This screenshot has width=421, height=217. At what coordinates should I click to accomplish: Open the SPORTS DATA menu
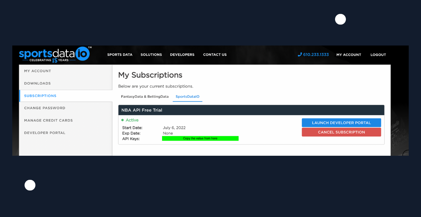coord(120,55)
